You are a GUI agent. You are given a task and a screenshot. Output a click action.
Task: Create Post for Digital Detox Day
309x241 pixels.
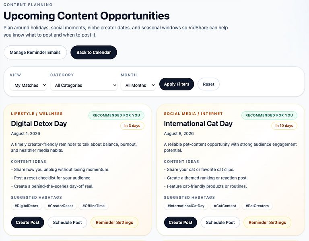[x=28, y=223]
